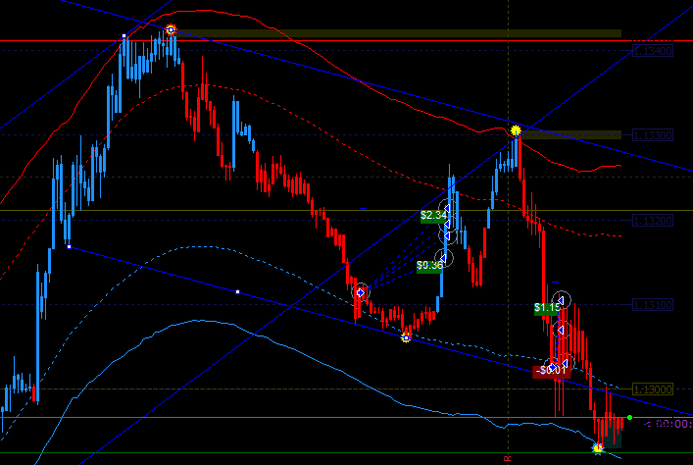The image size is (693, 465).
Task: Select the circled exit arrow above the $0.36 label
Action: point(443,258)
